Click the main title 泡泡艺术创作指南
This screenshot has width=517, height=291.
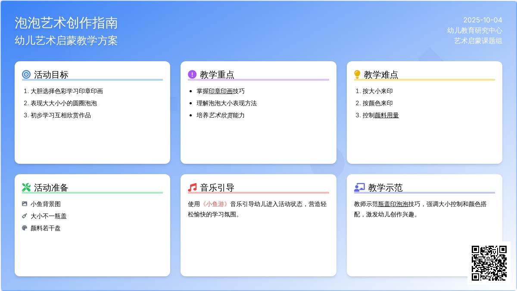[x=66, y=23]
